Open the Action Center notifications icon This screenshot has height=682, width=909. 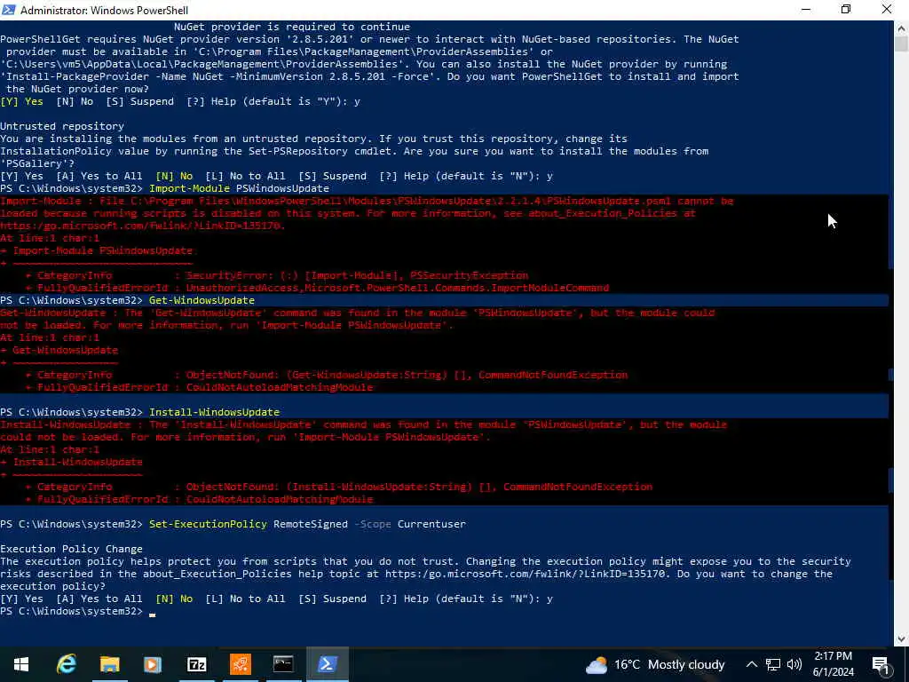pyautogui.click(x=881, y=665)
